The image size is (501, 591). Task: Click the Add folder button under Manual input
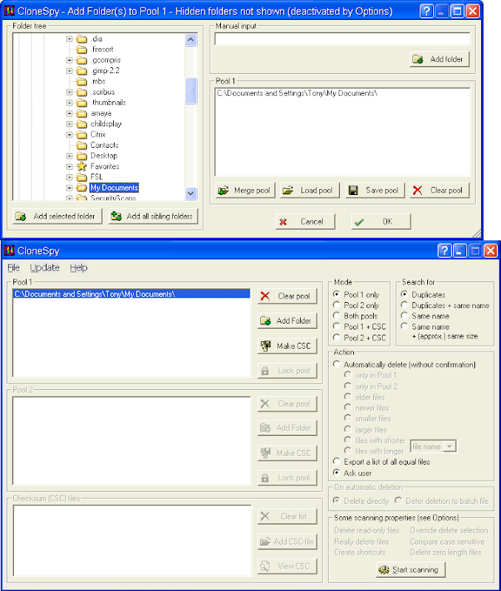440,59
